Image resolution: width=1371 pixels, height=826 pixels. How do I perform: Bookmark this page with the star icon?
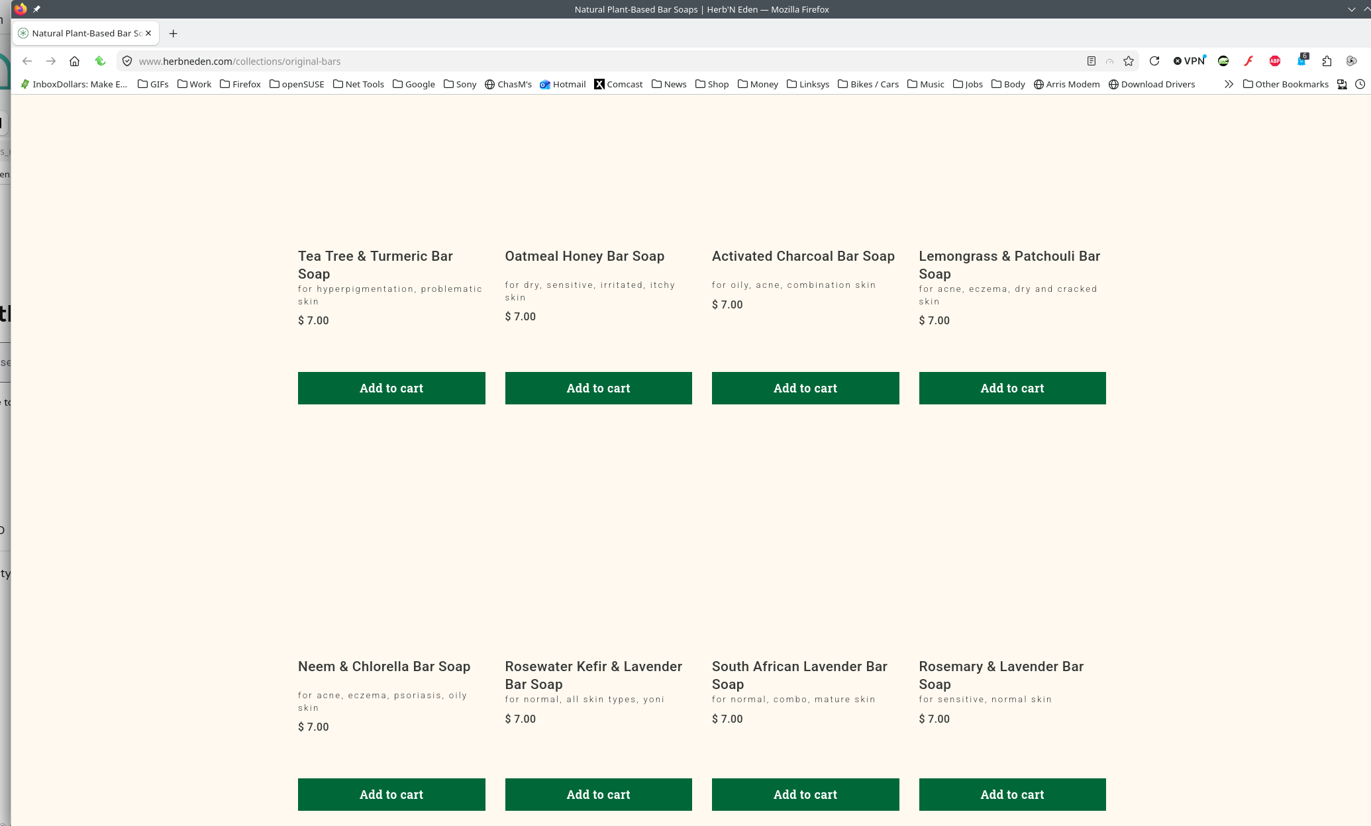coord(1129,61)
